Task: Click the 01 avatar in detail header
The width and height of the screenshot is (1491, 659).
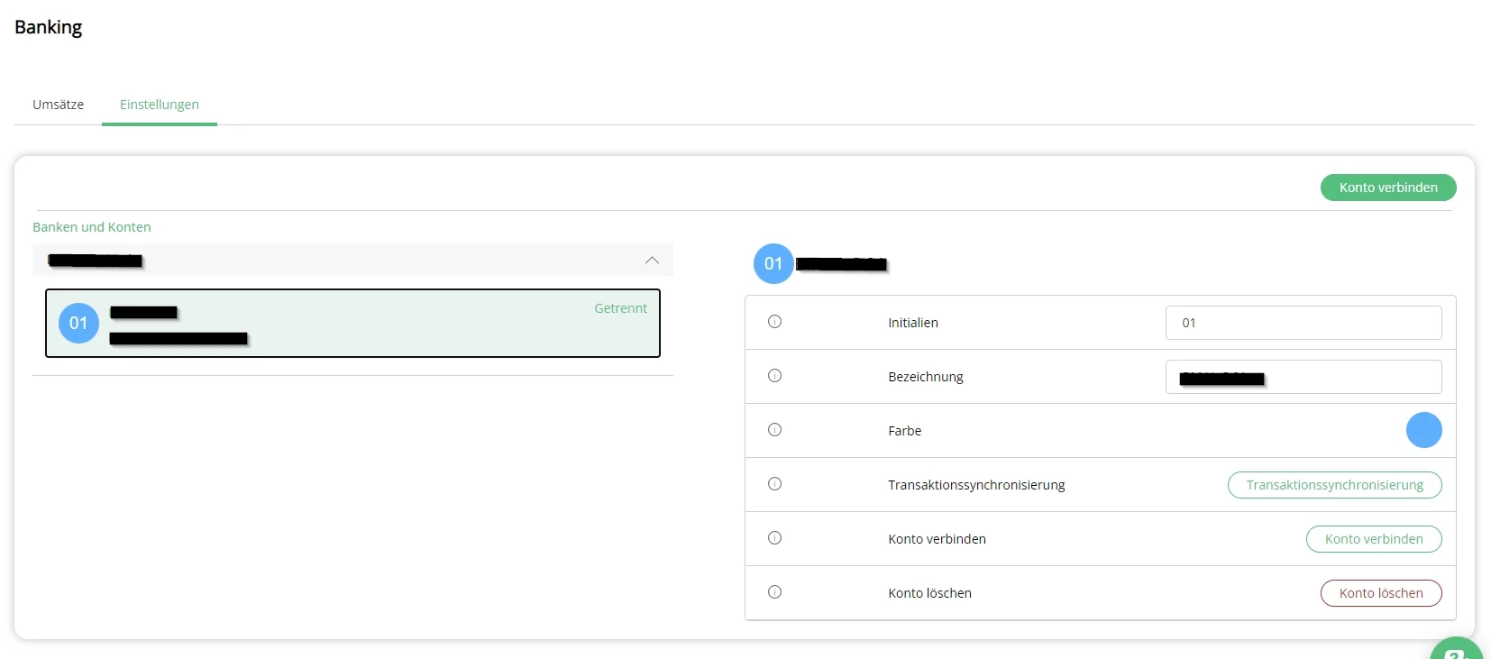Action: pyautogui.click(x=773, y=263)
